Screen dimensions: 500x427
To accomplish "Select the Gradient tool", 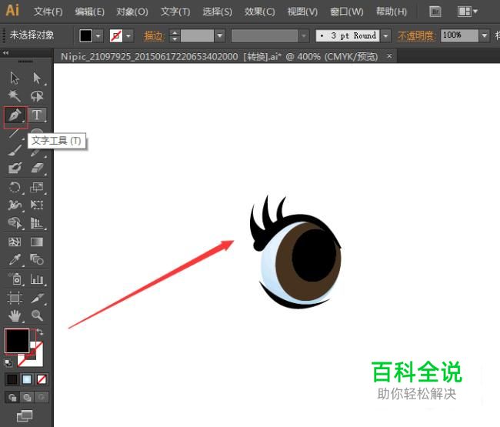I will pyautogui.click(x=37, y=242).
